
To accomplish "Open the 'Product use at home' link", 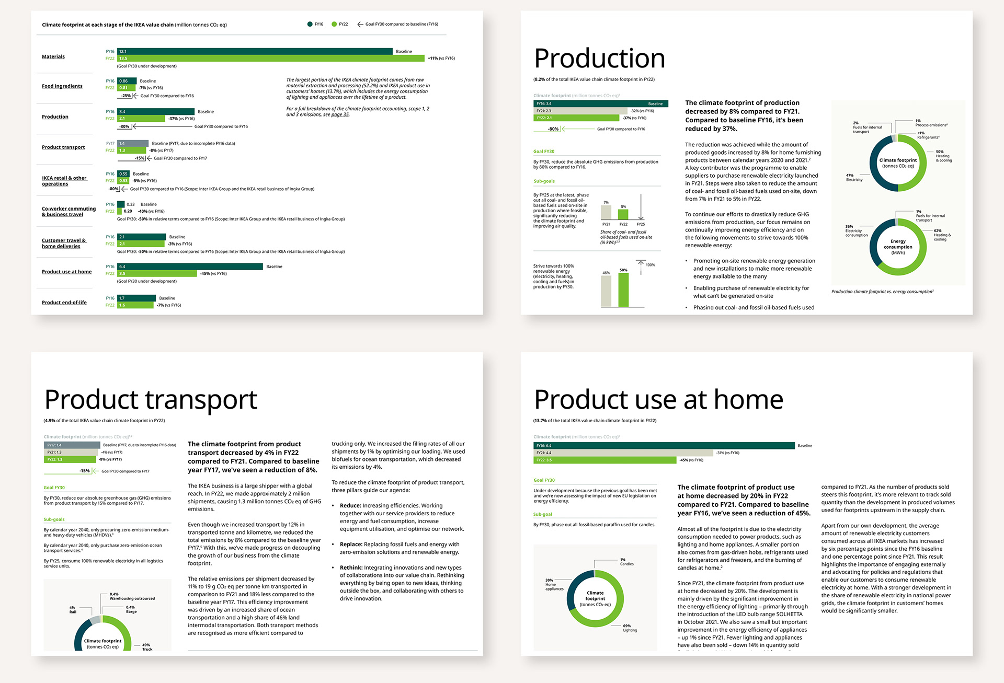I will (66, 272).
